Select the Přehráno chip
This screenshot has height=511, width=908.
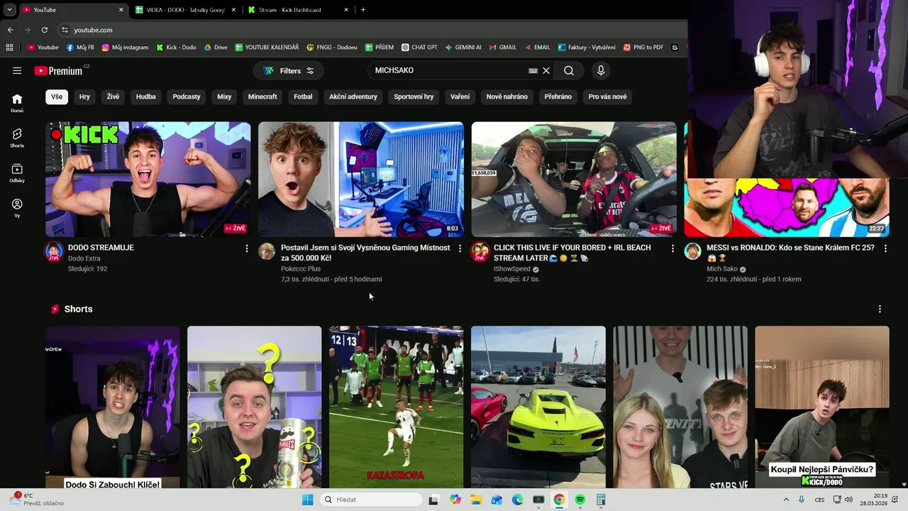558,97
